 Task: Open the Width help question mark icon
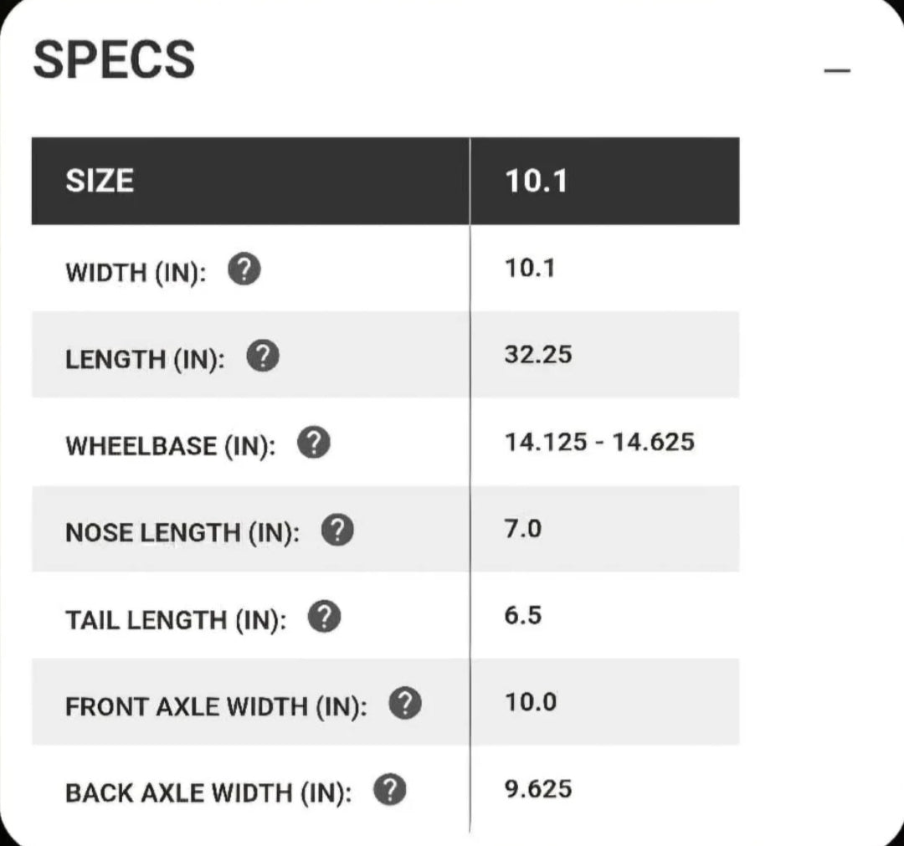(x=244, y=269)
